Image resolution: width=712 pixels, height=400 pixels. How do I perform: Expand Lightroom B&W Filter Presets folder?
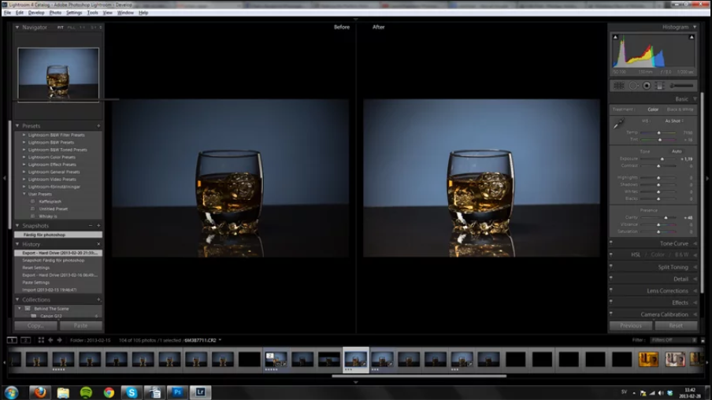[24, 135]
